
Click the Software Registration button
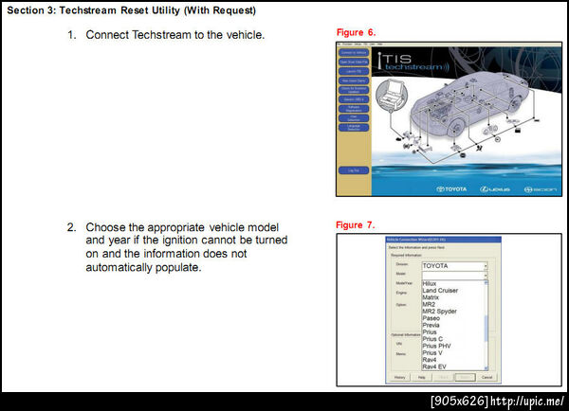click(354, 109)
